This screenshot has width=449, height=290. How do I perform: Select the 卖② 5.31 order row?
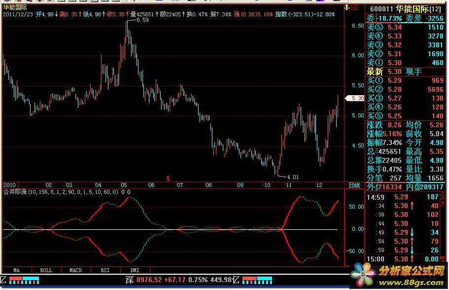point(405,54)
